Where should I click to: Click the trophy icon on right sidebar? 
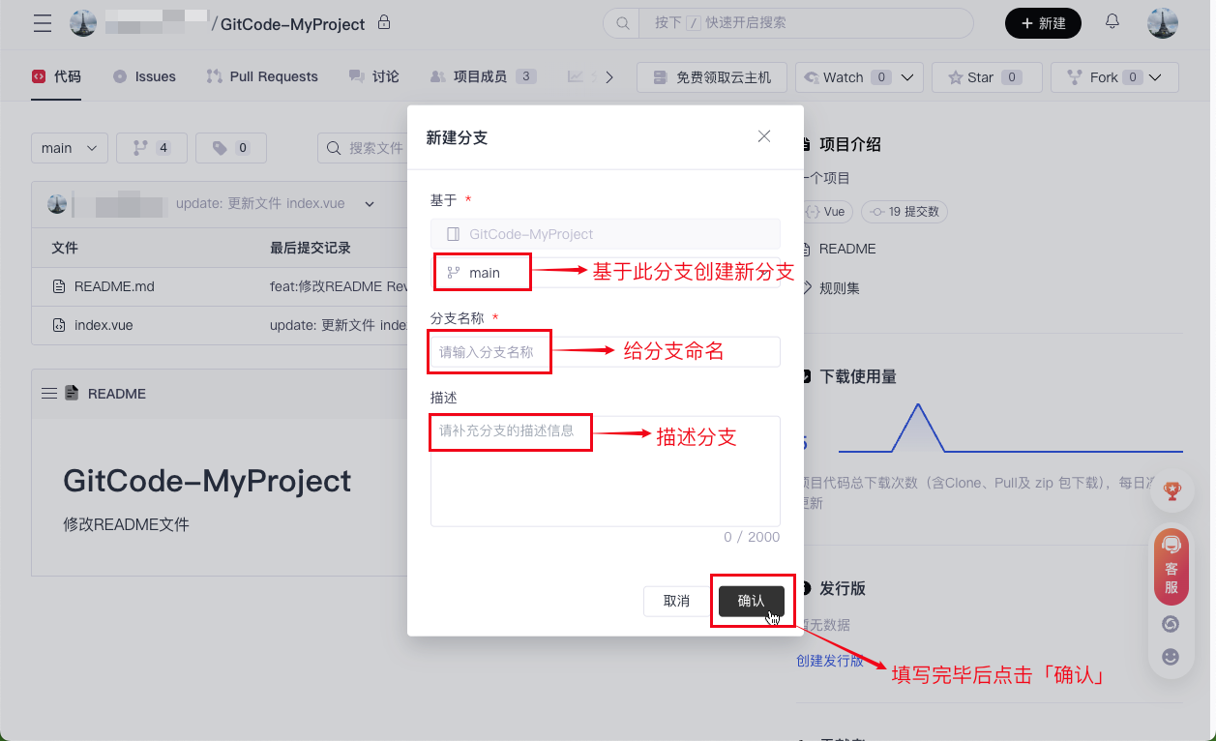click(x=1172, y=491)
